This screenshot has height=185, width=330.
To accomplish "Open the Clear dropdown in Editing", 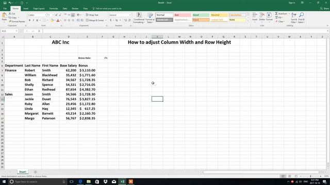I will [280, 22].
